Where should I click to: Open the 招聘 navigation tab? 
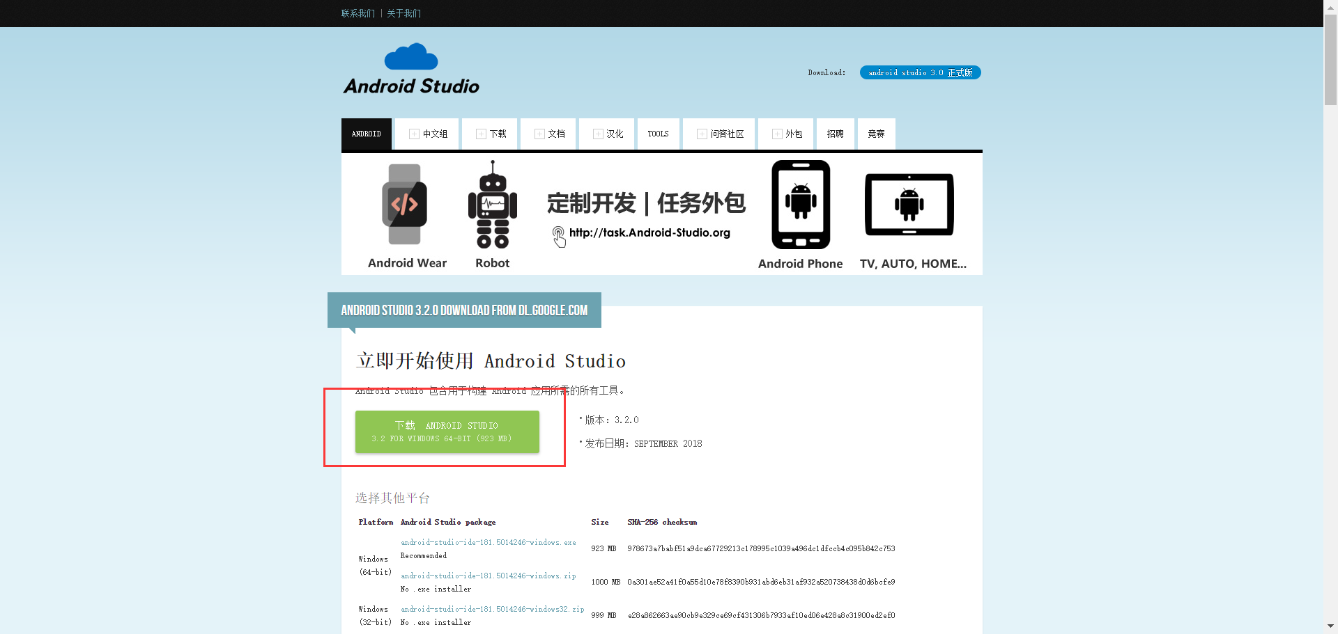click(x=835, y=134)
